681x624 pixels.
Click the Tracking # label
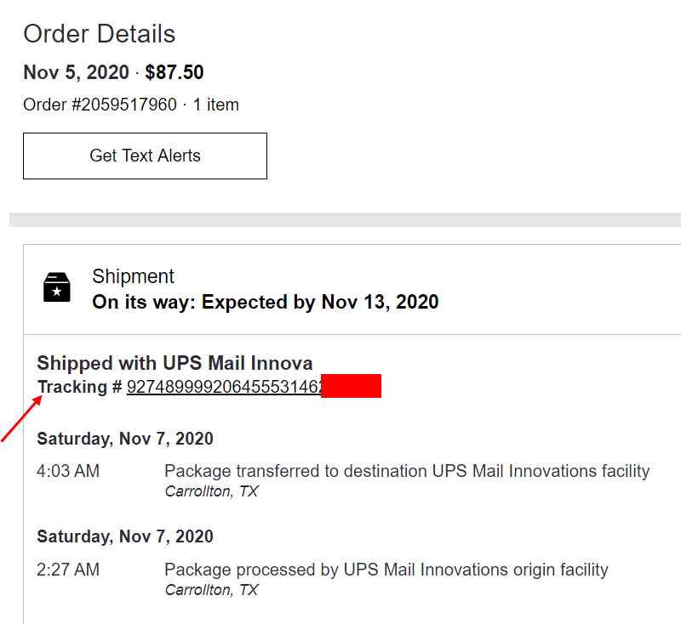(x=79, y=387)
